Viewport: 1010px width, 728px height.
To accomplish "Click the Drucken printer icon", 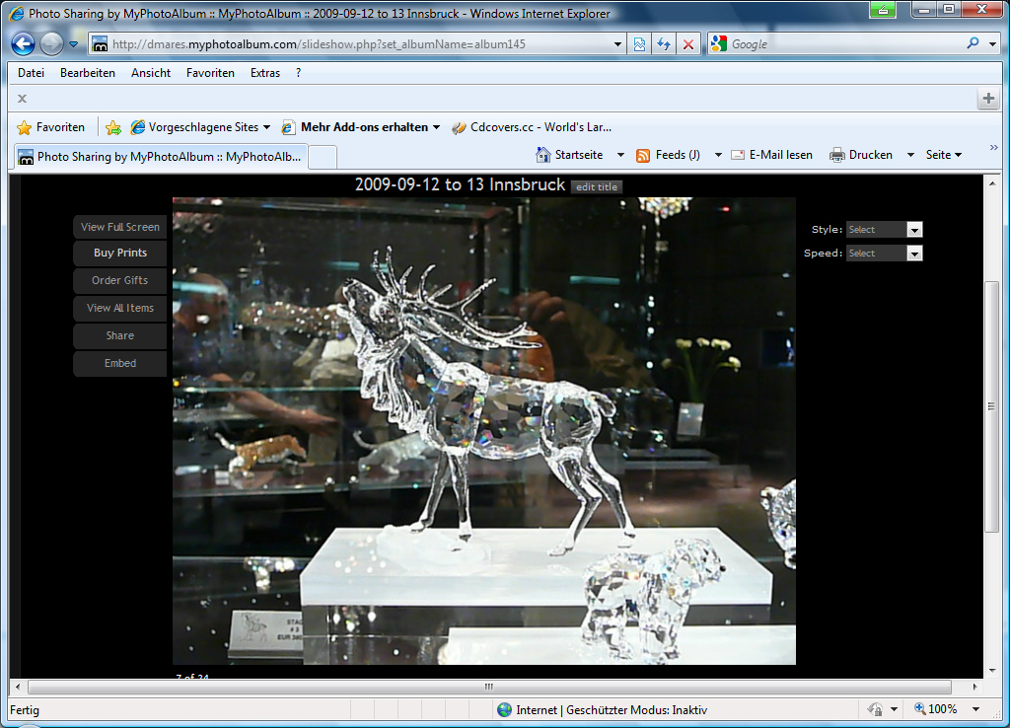I will point(837,155).
